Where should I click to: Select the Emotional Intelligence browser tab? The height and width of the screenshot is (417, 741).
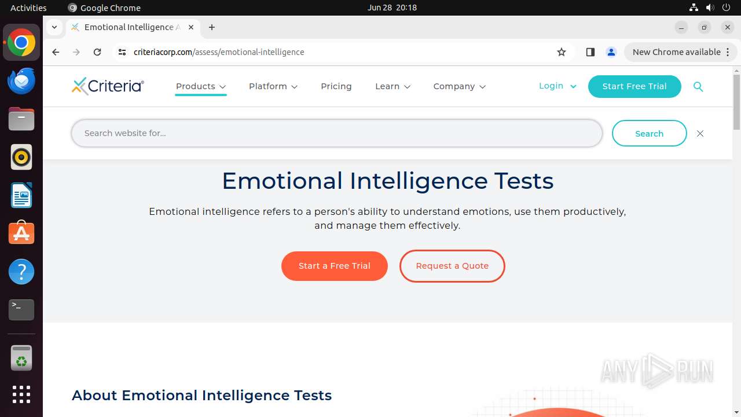pos(132,27)
